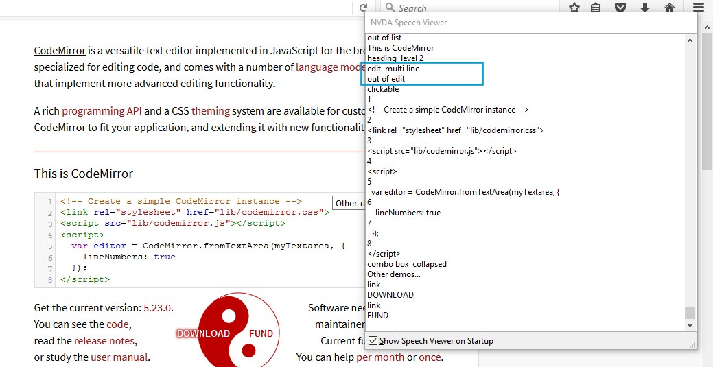Click the browser reload icon

coord(363,8)
